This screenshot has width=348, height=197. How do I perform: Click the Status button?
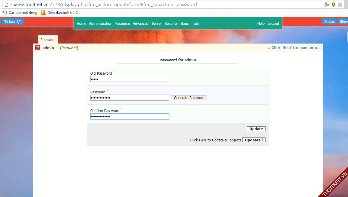coord(329,22)
